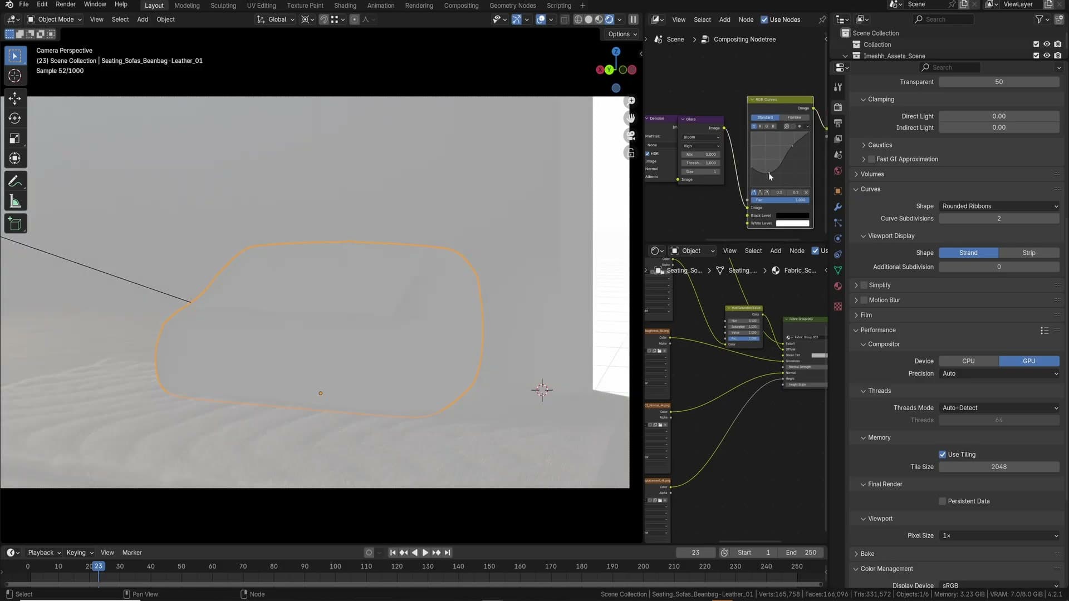Adjust the Transparent bounces slider

click(999, 82)
